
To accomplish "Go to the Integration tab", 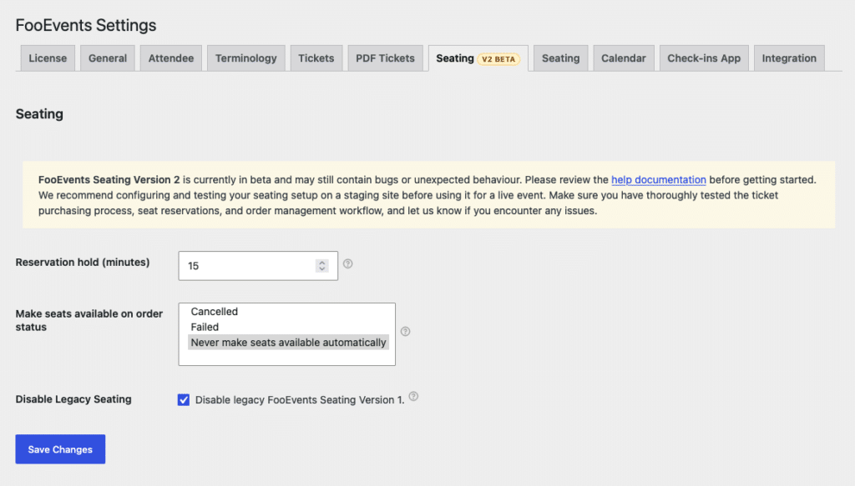I will 789,58.
